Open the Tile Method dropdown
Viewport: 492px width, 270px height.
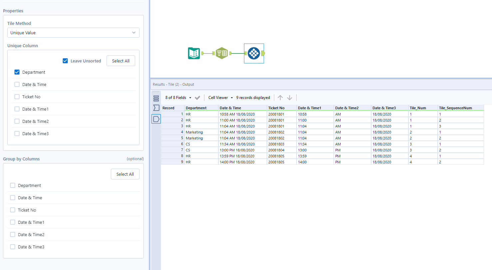coord(73,33)
